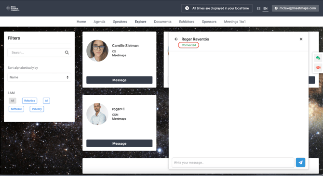The width and height of the screenshot is (323, 176).
Task: Close the Roger Raventós chat panel
Action: click(x=301, y=39)
